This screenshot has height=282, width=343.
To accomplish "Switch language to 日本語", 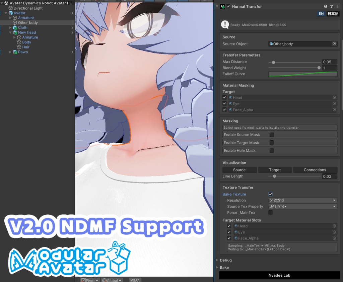I will [x=333, y=14].
